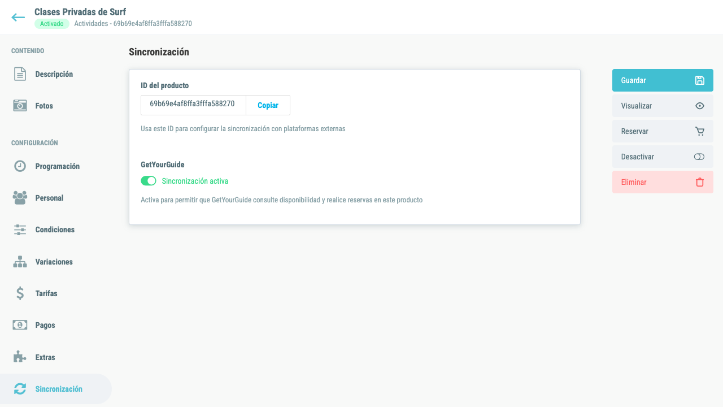The height and width of the screenshot is (407, 723).
Task: Click the Sincronización refresh arrows icon
Action: (20, 389)
